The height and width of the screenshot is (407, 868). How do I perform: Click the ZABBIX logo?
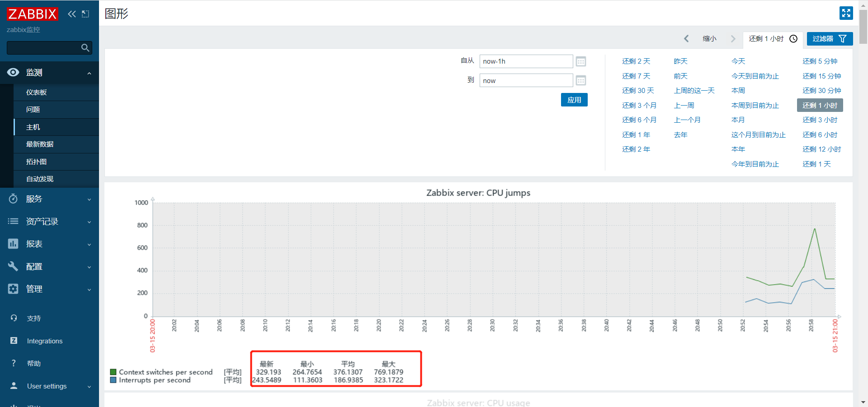tap(33, 14)
